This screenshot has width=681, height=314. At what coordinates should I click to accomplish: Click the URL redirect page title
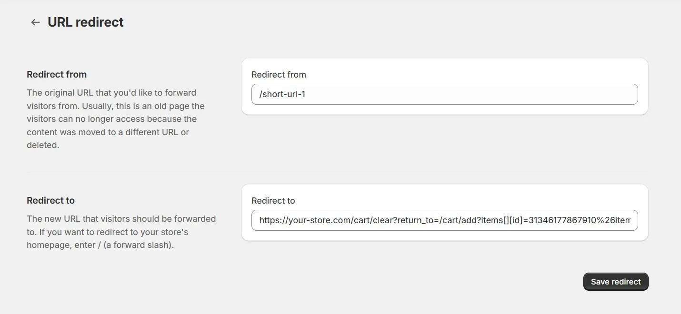pos(86,22)
